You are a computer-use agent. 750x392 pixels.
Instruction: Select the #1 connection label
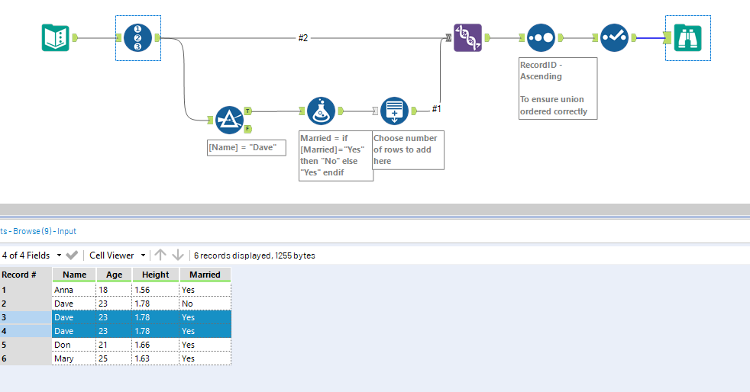[436, 109]
